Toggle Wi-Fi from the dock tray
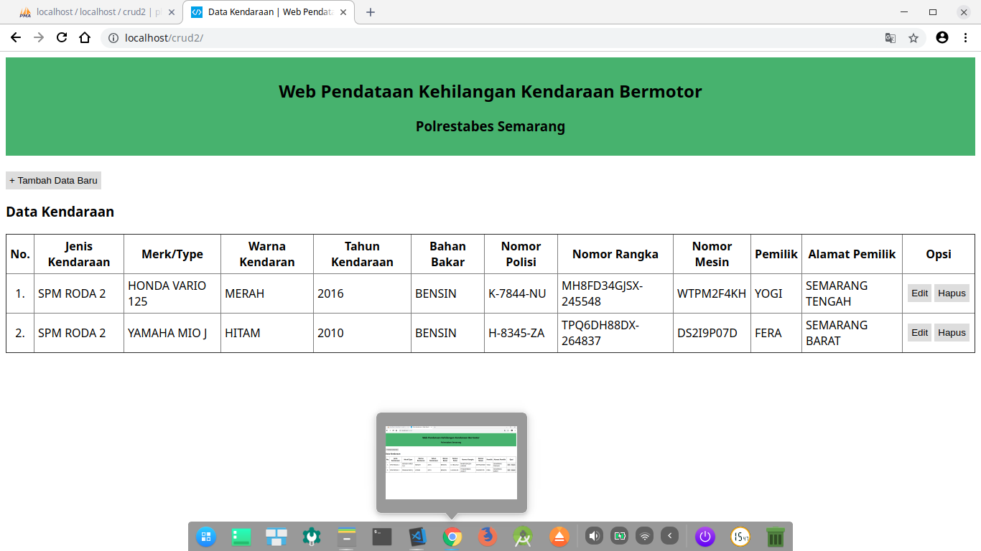This screenshot has height=551, width=981. [x=645, y=535]
